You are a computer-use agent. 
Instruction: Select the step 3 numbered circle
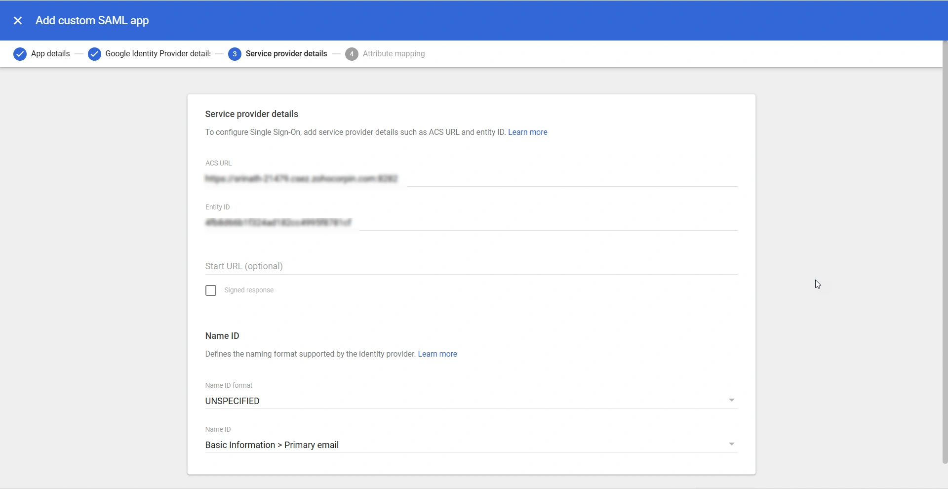coord(234,54)
